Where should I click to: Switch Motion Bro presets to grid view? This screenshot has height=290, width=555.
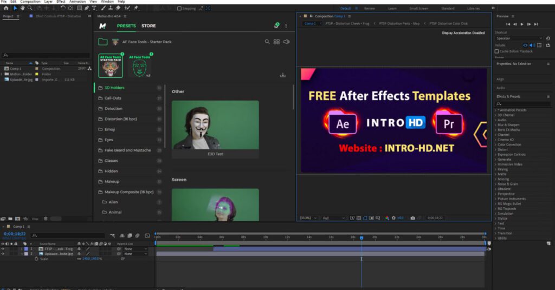(276, 42)
